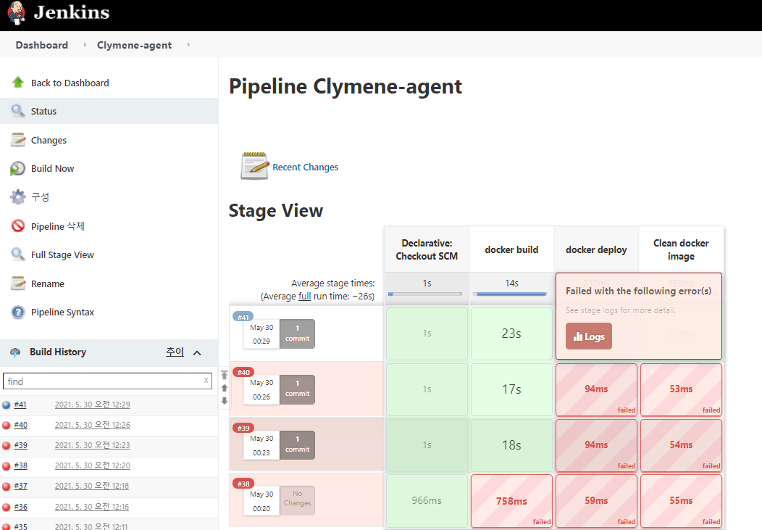
Task: Open build #41 link in history
Action: (x=20, y=405)
